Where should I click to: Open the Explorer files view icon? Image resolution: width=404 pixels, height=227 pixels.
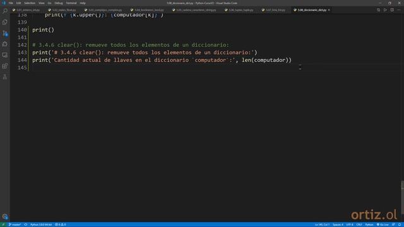(x=5, y=22)
